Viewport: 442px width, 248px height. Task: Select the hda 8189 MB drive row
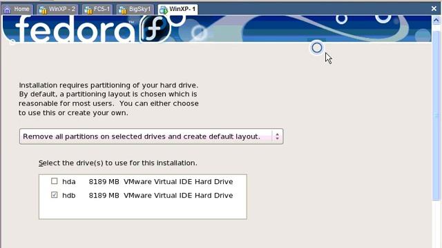143,182
